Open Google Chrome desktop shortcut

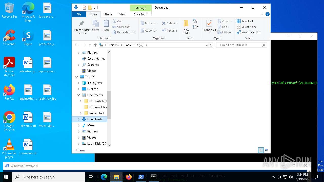tap(9, 121)
